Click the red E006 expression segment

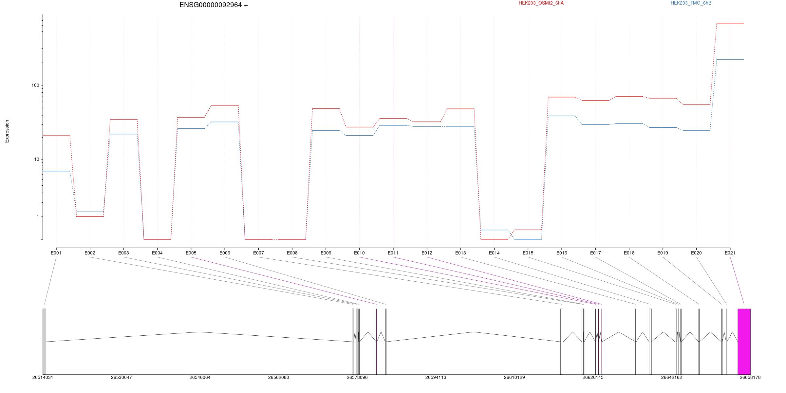225,105
